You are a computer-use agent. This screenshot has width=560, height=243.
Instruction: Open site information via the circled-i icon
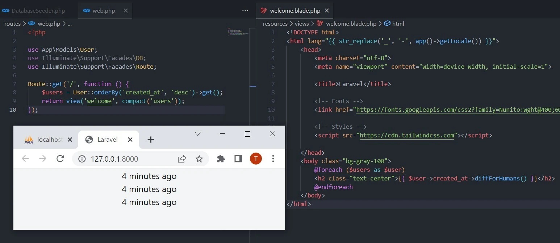click(x=82, y=159)
